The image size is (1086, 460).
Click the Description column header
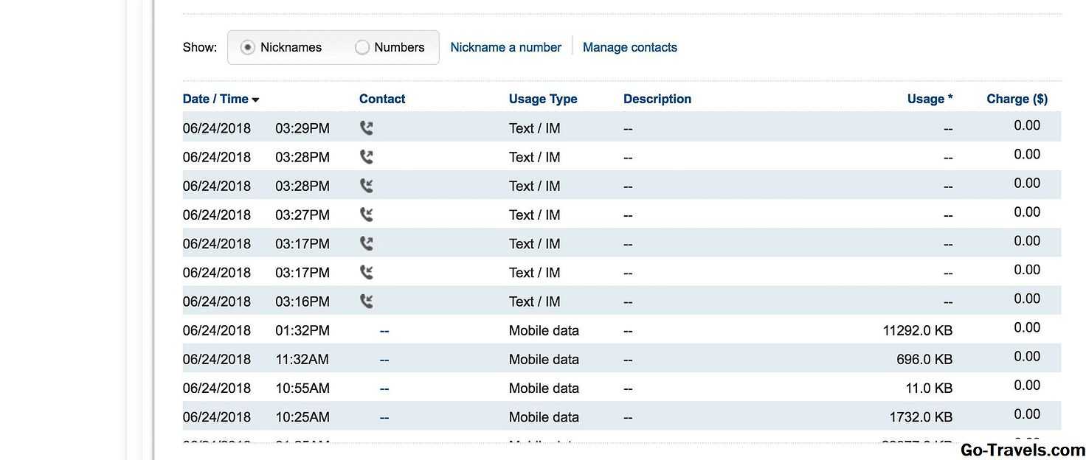tap(657, 99)
